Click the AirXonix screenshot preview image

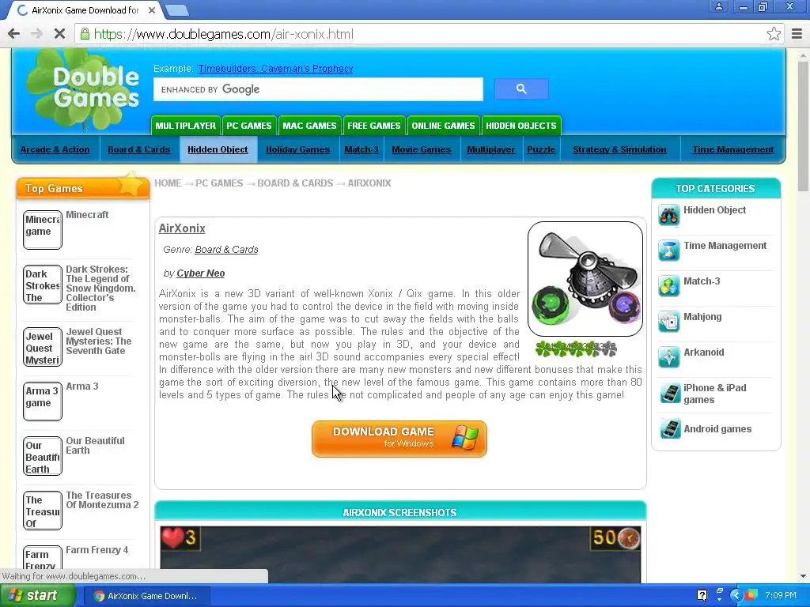[400, 555]
